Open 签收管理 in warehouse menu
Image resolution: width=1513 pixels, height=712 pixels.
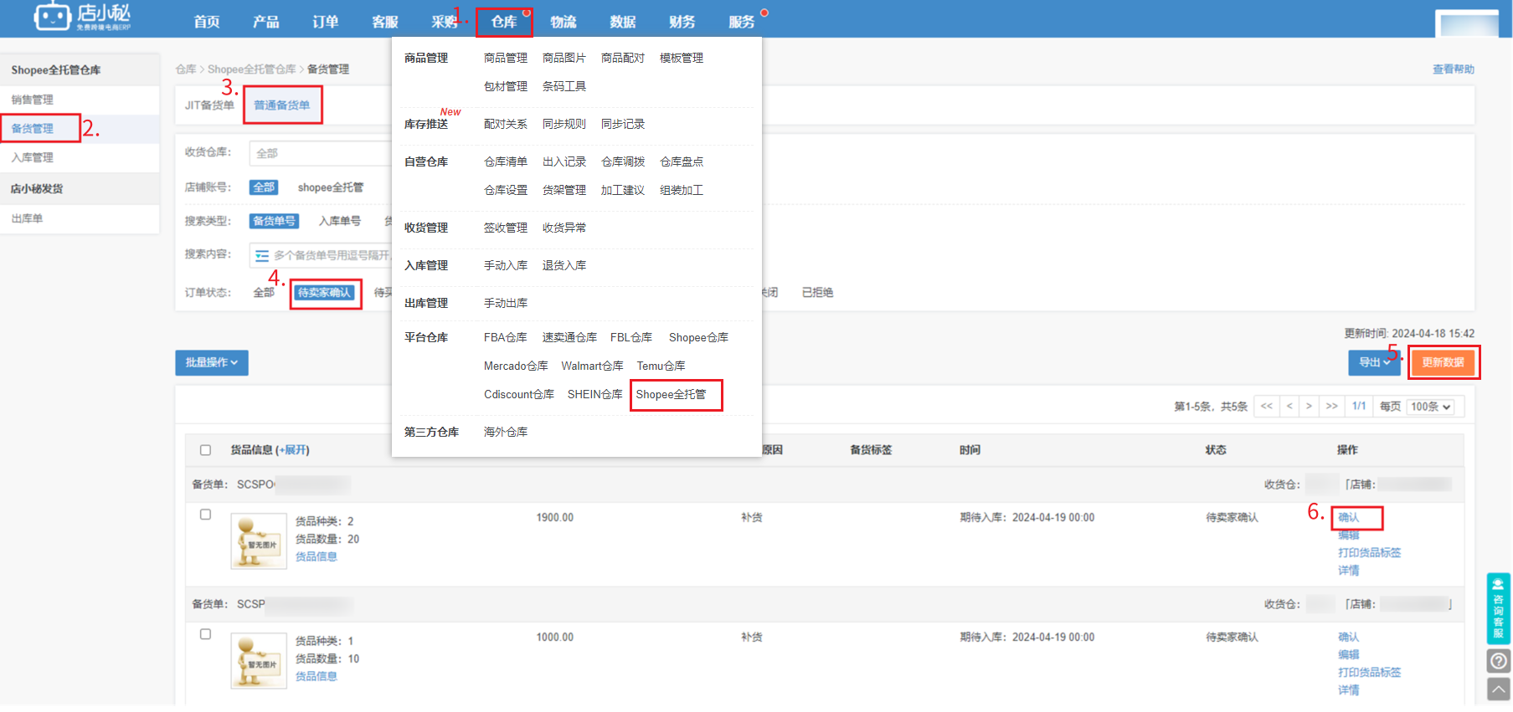tap(506, 228)
